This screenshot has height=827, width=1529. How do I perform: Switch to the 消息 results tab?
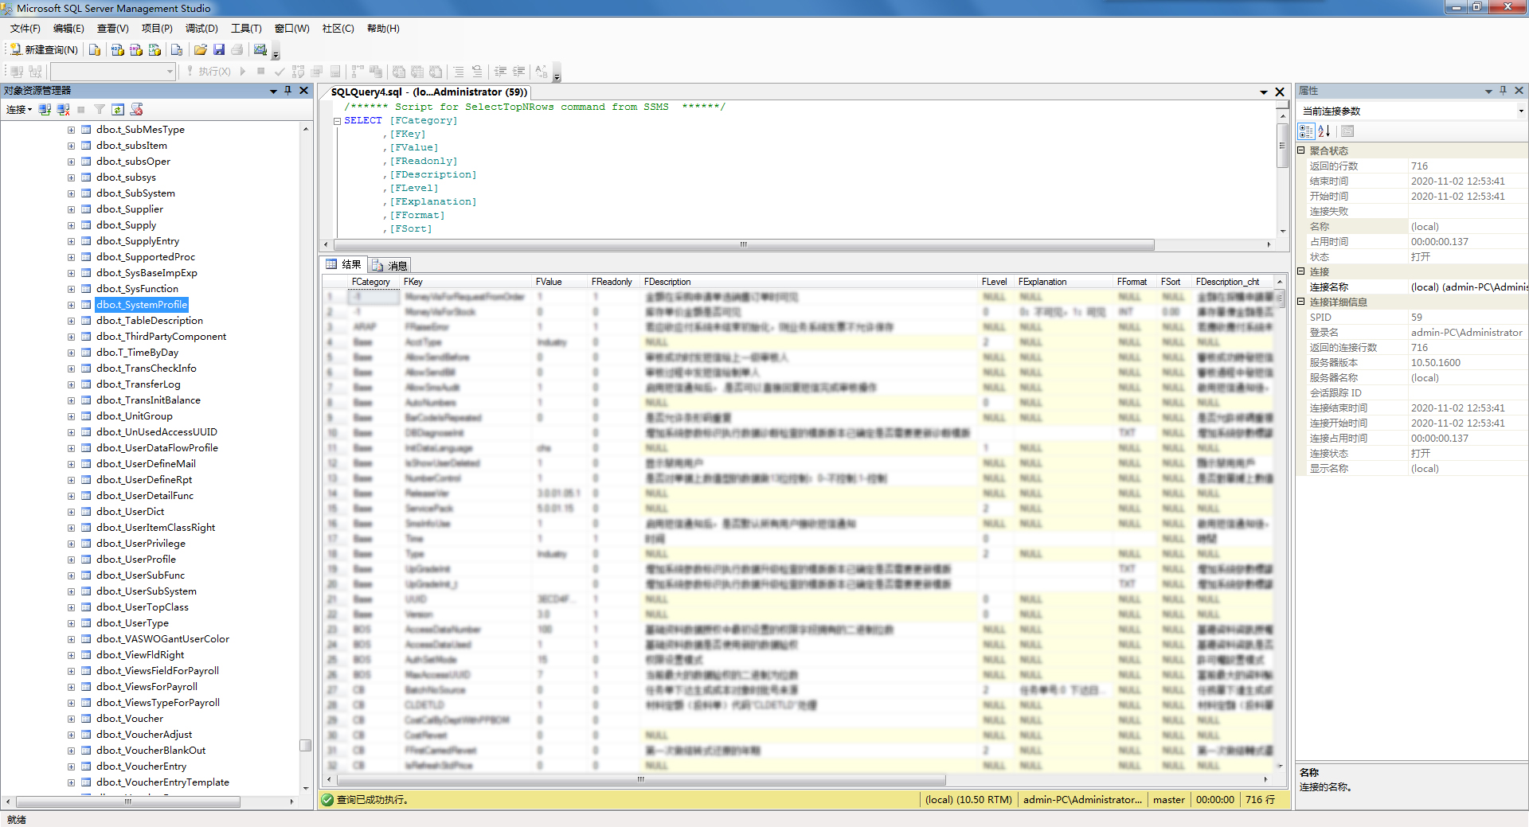(390, 265)
